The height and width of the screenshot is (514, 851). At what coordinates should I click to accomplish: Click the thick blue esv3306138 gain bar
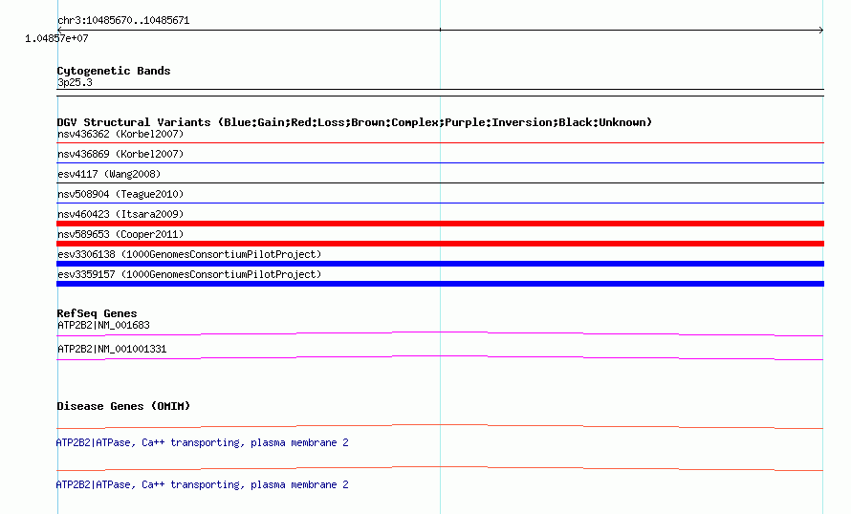(440, 264)
